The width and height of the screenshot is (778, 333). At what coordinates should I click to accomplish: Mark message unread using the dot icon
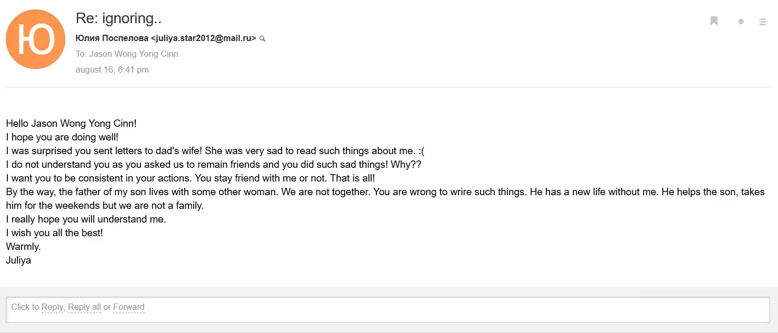point(741,22)
